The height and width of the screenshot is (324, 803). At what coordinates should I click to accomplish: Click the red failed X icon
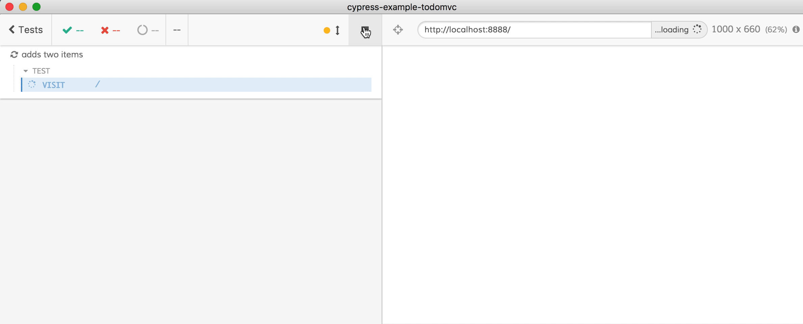tap(105, 30)
